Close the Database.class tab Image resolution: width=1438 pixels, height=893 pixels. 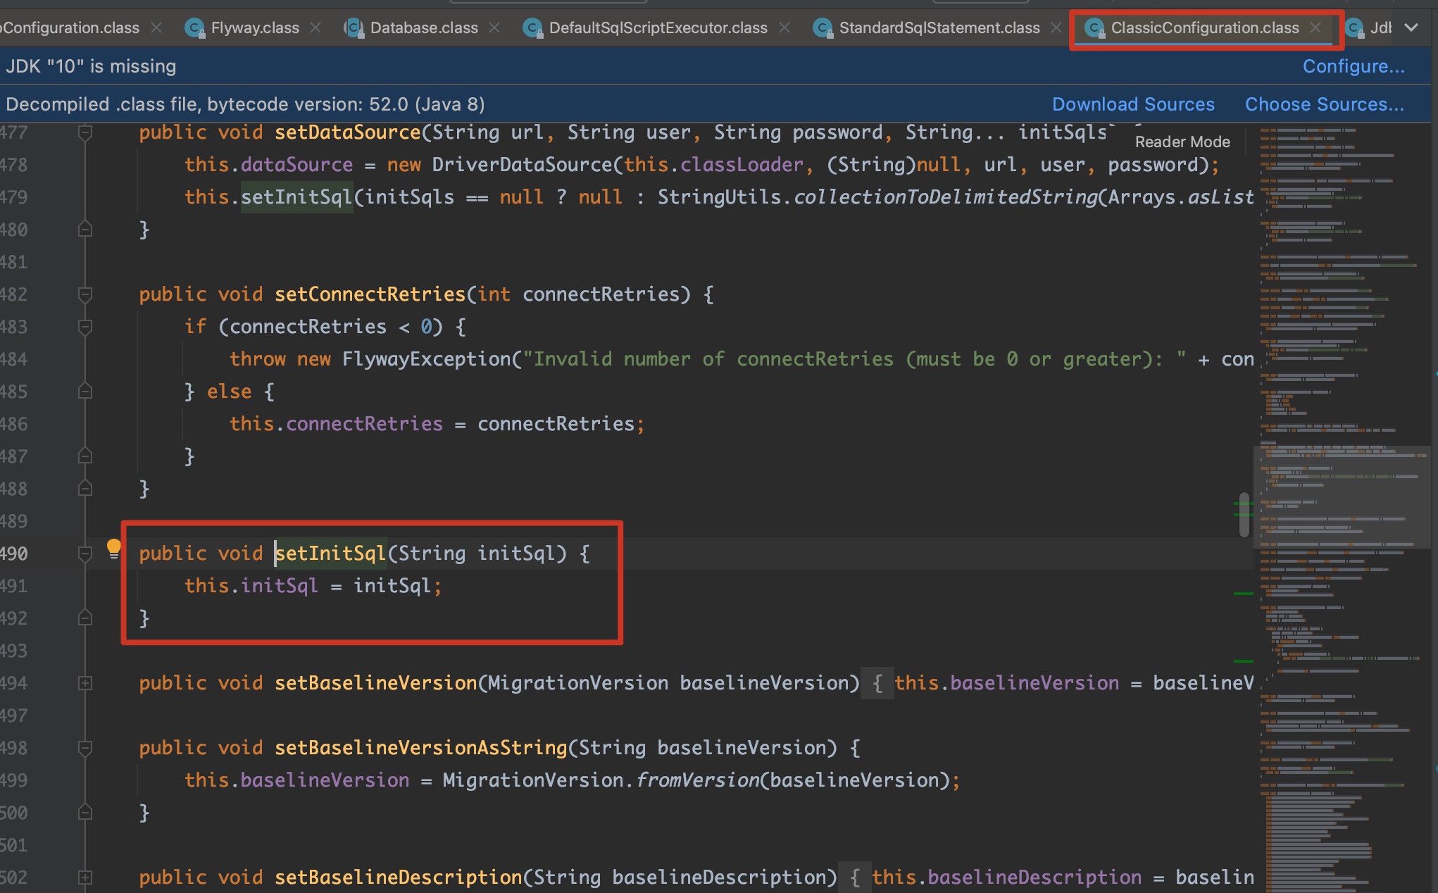pos(495,27)
